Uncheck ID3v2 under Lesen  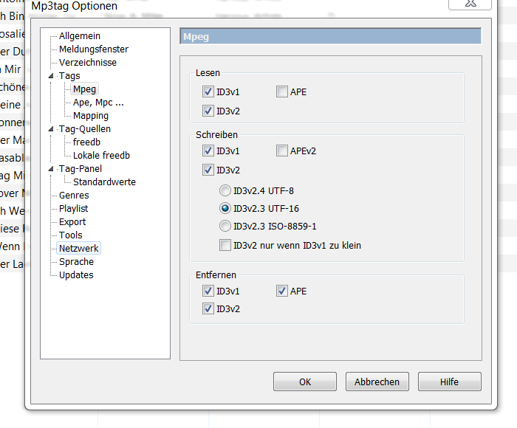pos(208,111)
